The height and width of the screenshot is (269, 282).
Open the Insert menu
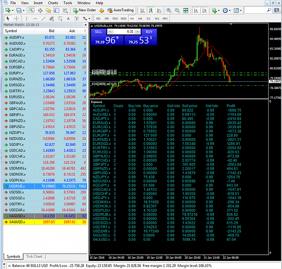(38, 3)
